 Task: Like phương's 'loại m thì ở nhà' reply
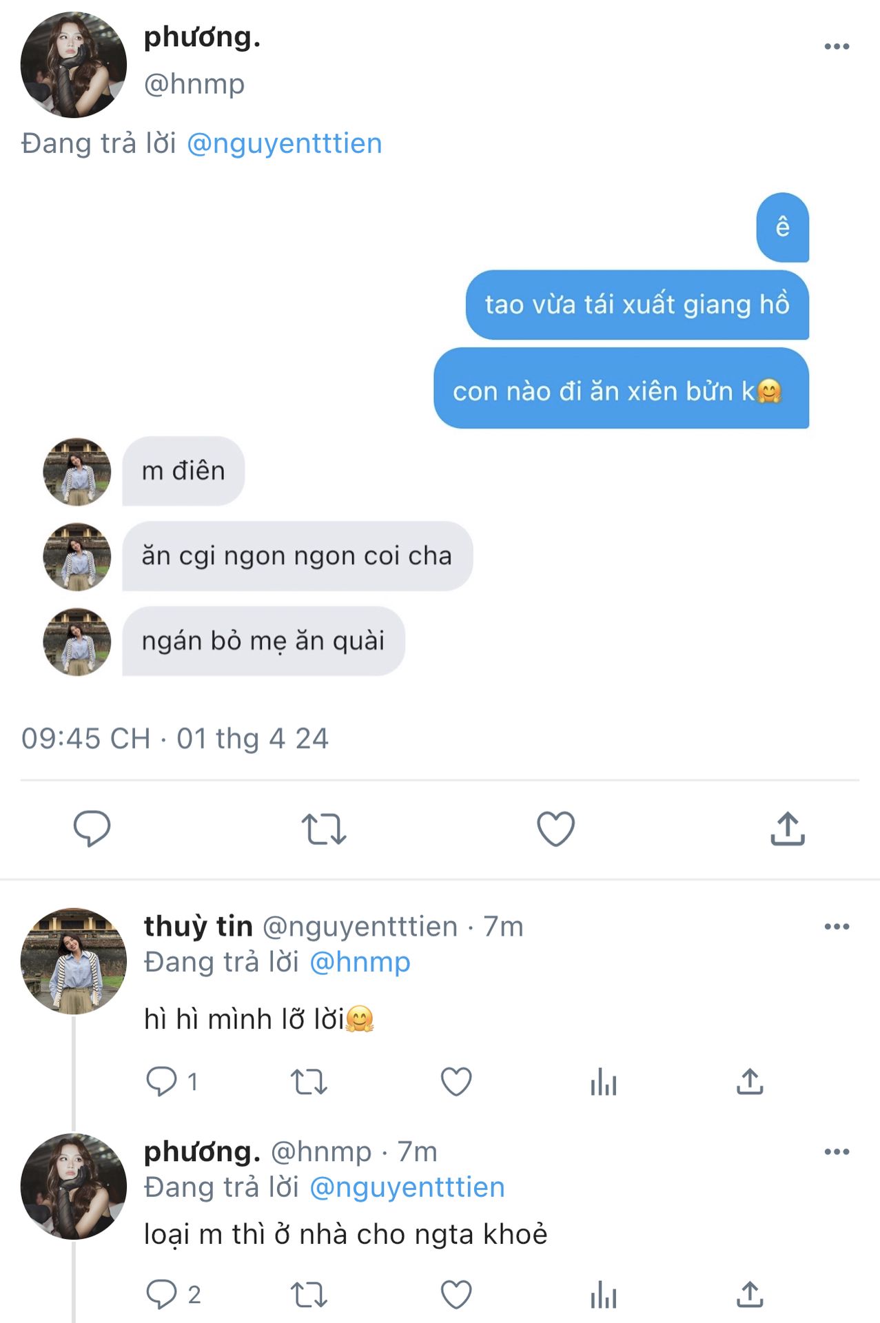tap(456, 1295)
